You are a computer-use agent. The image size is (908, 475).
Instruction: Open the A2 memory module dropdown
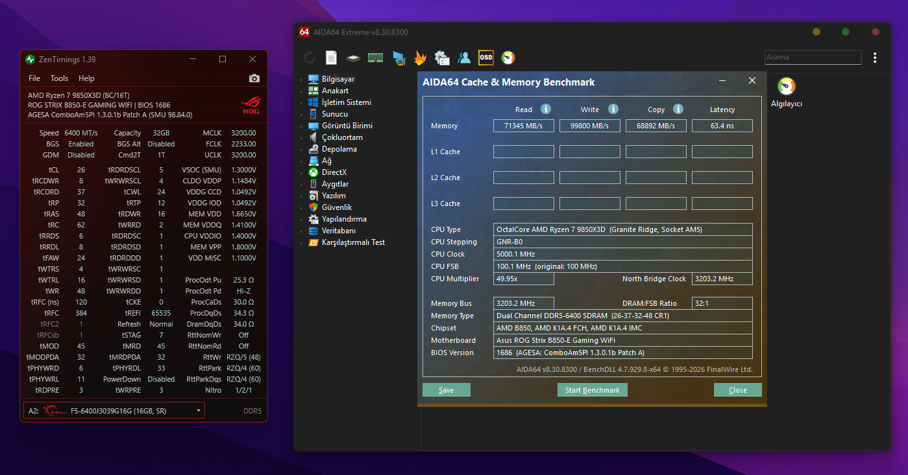(x=114, y=410)
